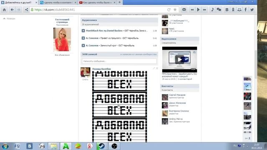Play 'А. Соколов – Привет из прошлого' track
267x150 pixels.
click(x=83, y=38)
